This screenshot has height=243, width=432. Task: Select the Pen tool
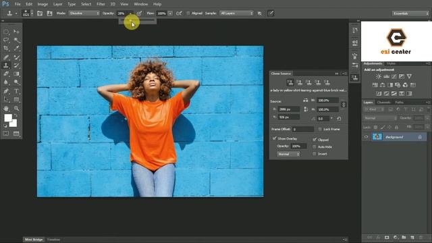pos(6,91)
